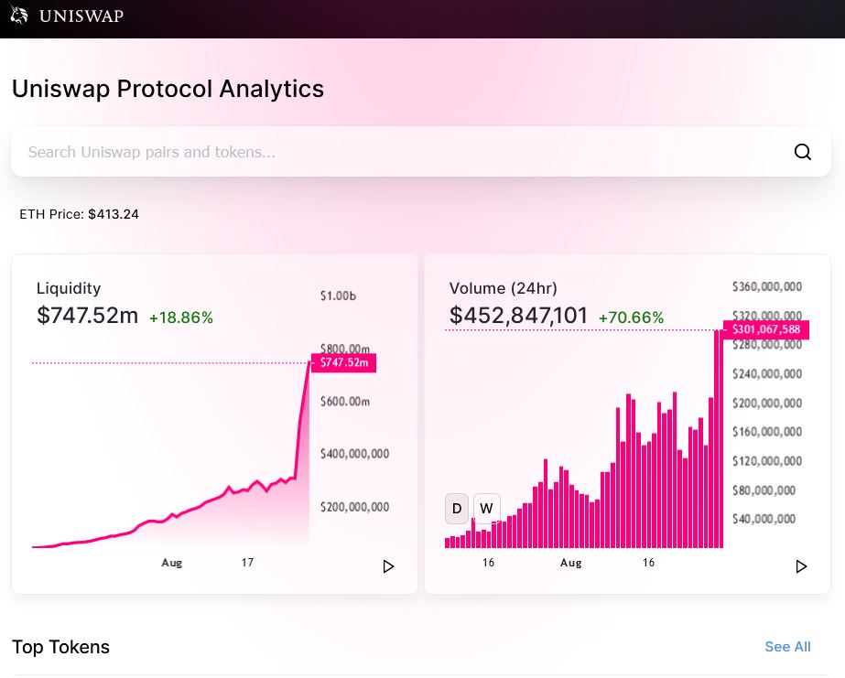Image resolution: width=845 pixels, height=678 pixels.
Task: Click the $452,847,101 volume total
Action: 518,316
